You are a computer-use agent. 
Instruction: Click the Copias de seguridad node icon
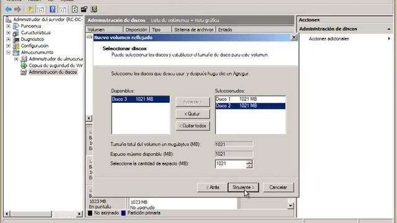[x=24, y=66]
